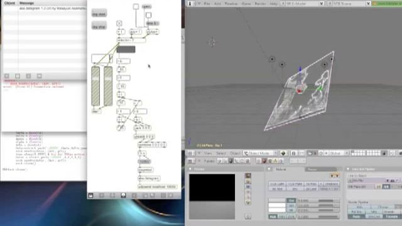The width and height of the screenshot is (402, 226).
Task: Click the VCol Light button
Action: pos(277,184)
